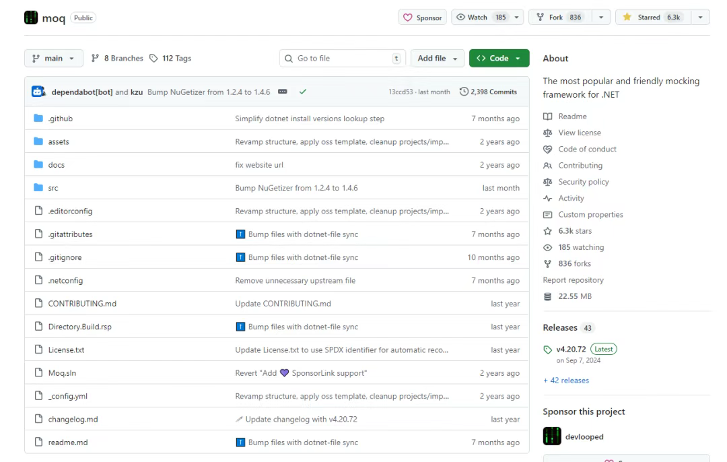Image resolution: width=727 pixels, height=462 pixels.
Task: Open the + 42 releases link
Action: 566,381
